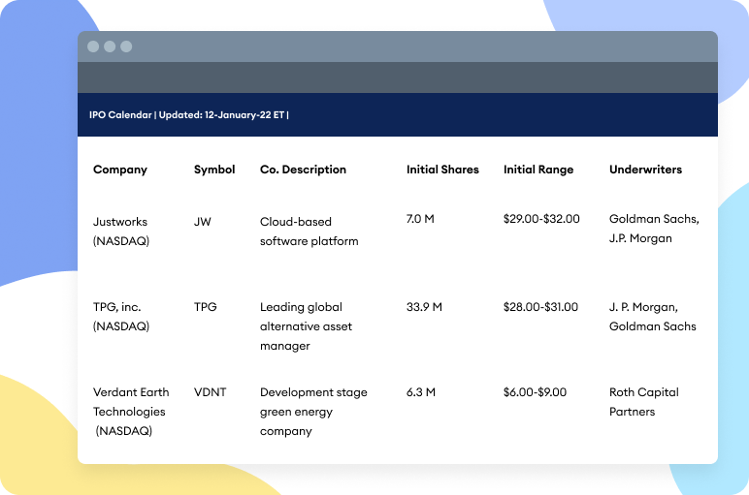The image size is (749, 495).
Task: Click the middle gray window control dot
Action: pyautogui.click(x=110, y=46)
